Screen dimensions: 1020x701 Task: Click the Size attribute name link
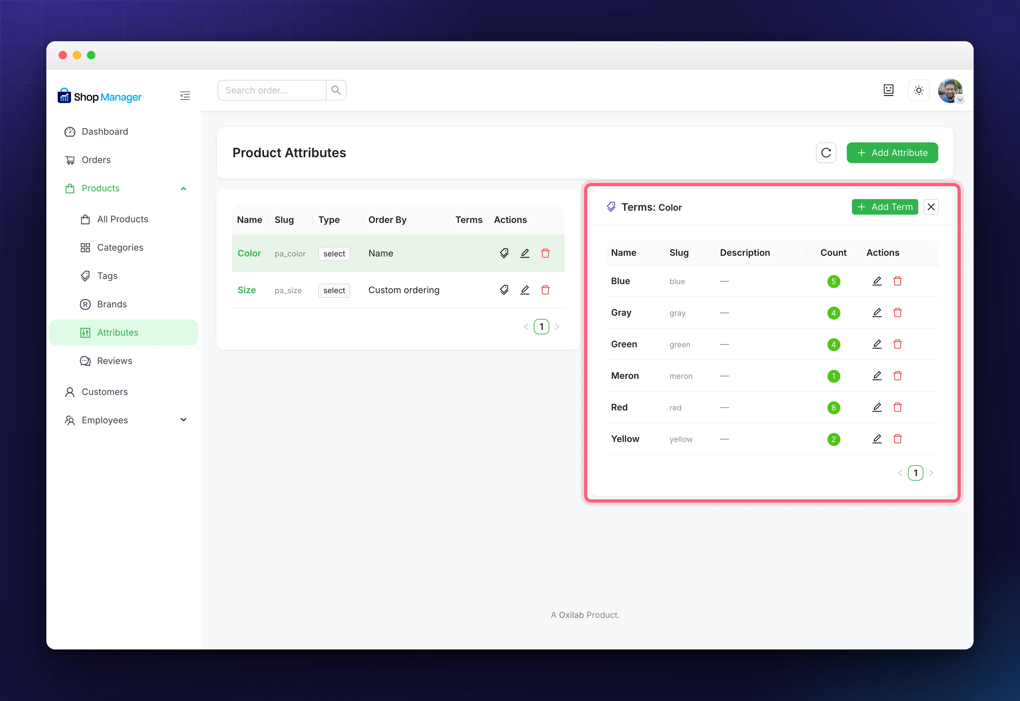point(247,290)
